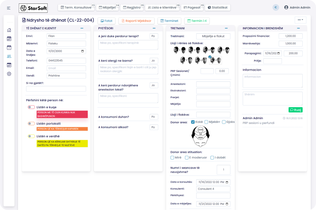Open the settings gear in sidebar
The width and height of the screenshot is (316, 210).
(9, 74)
